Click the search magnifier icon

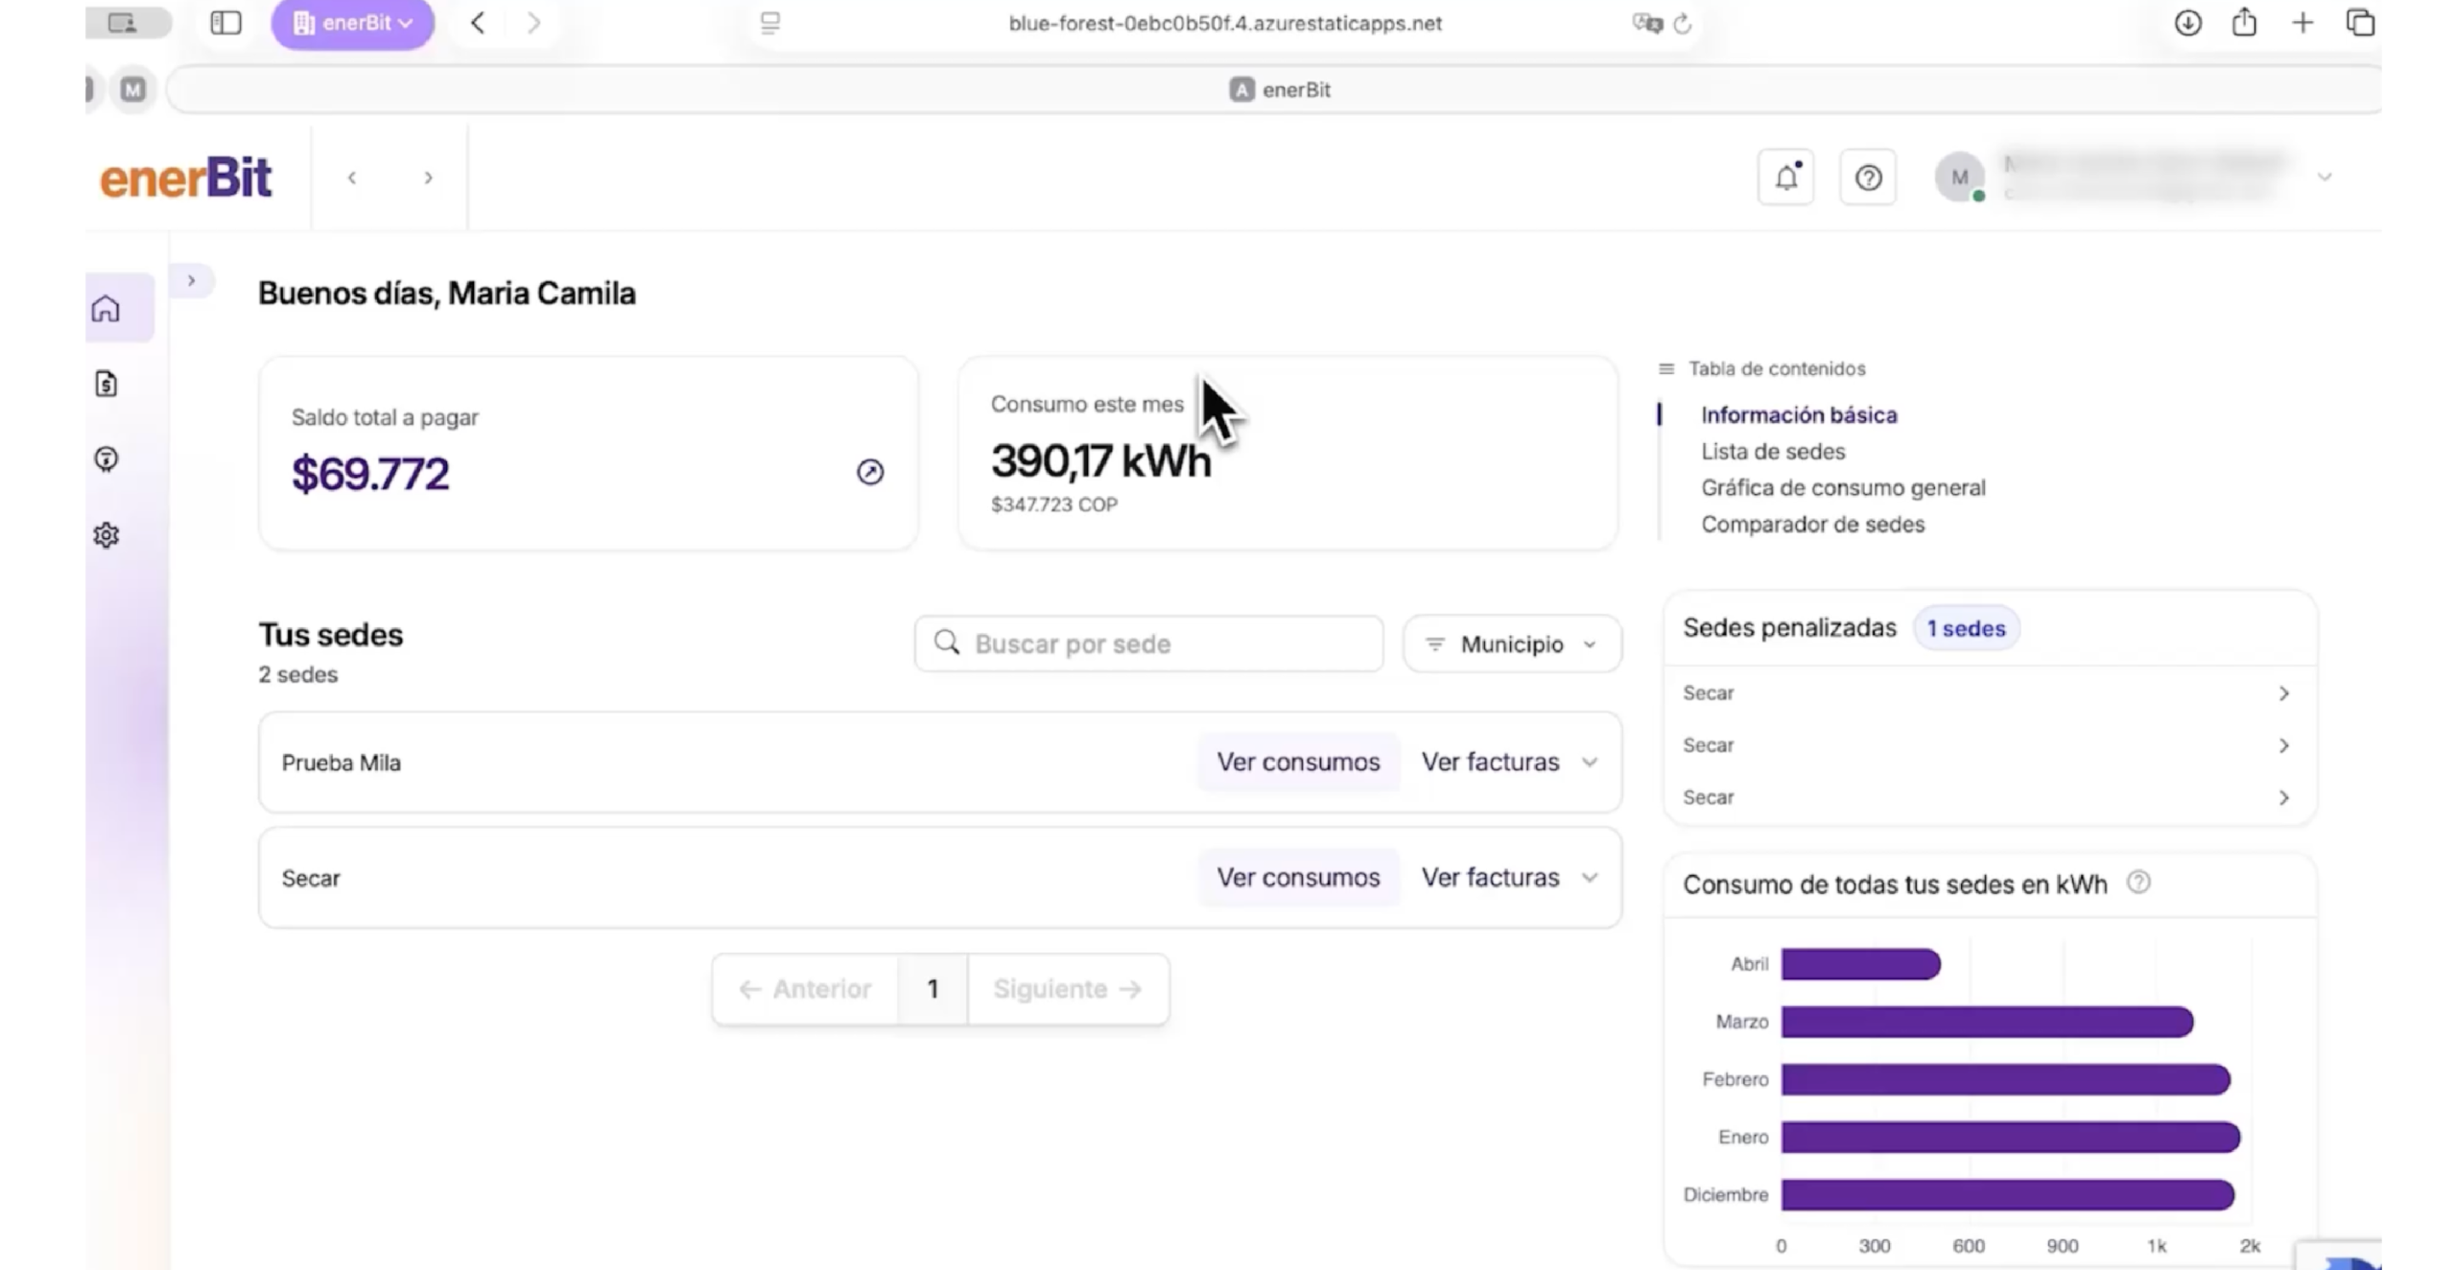point(947,643)
